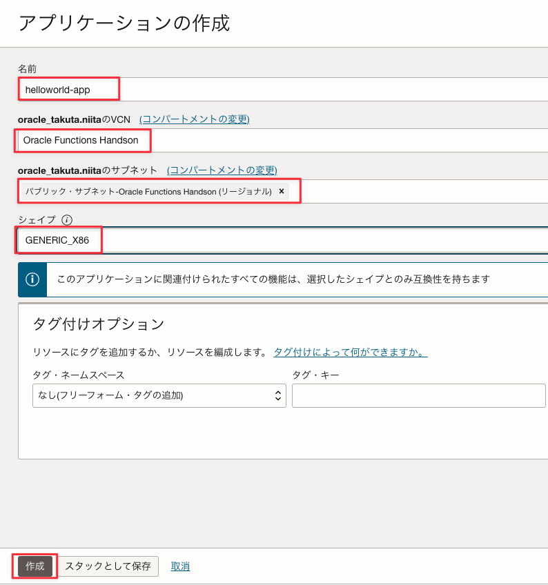Click the タグ付けオプション section heading
This screenshot has height=585, width=548.
pyautogui.click(x=99, y=324)
